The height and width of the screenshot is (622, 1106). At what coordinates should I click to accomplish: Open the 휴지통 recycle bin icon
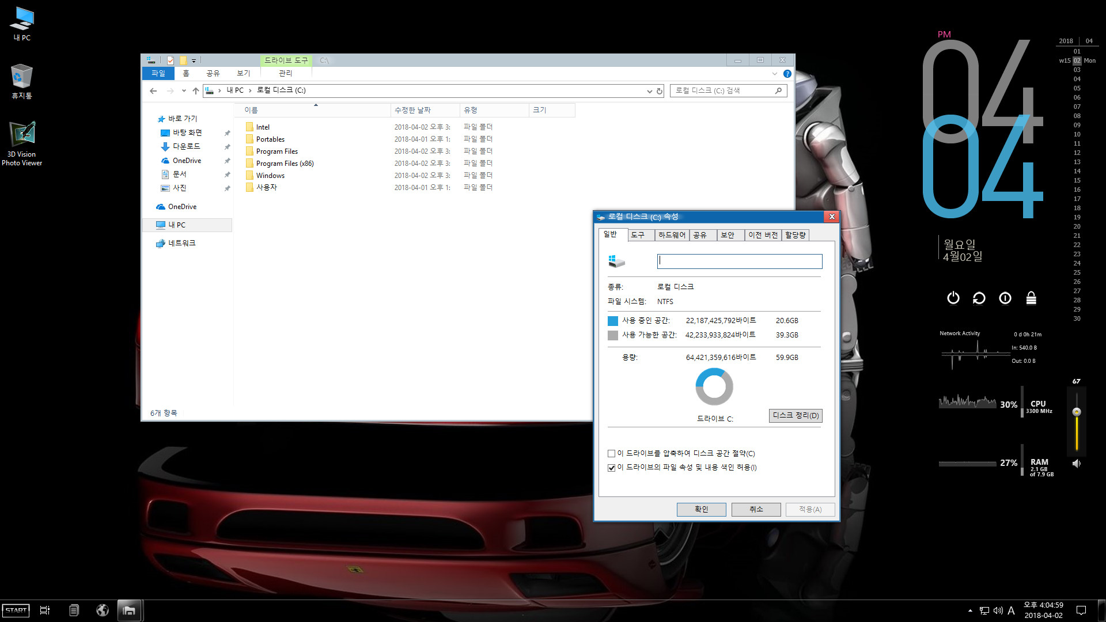(22, 81)
